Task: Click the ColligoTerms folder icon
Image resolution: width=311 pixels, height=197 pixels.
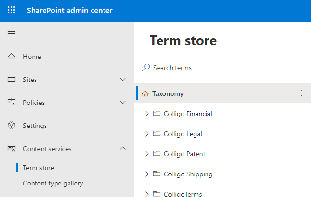Action: [157, 194]
